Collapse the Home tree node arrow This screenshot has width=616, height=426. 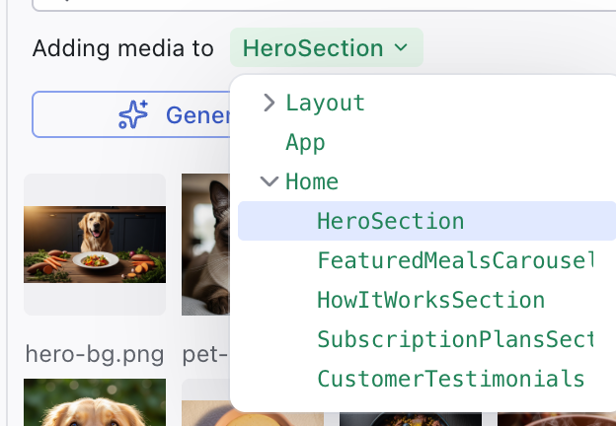pos(269,181)
